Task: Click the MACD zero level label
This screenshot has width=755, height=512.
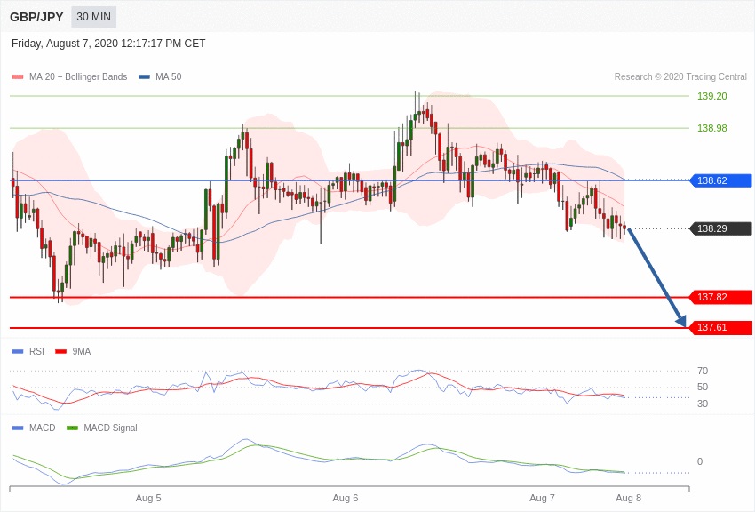Action: (700, 461)
